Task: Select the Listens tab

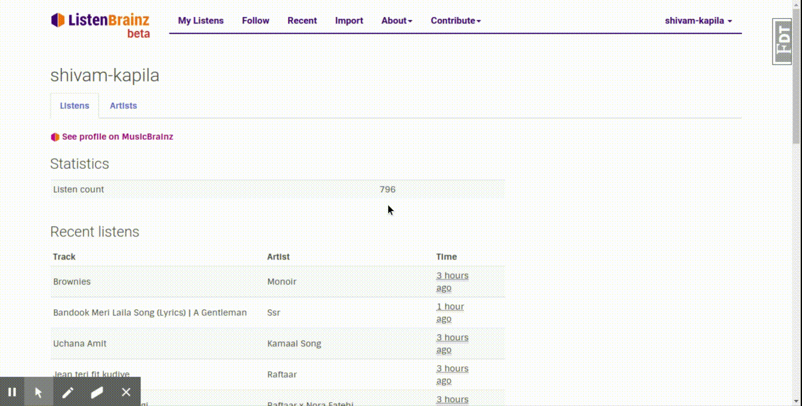Action: coord(75,106)
